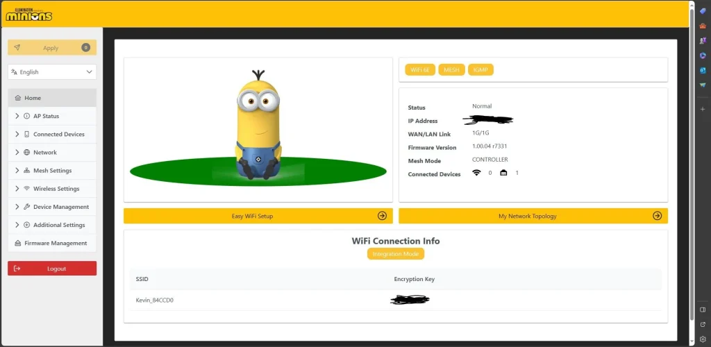Click the pending changes counter badge on Apply
The height and width of the screenshot is (347, 711).
click(x=85, y=48)
